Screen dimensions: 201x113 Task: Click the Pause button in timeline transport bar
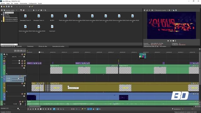pyautogui.click(x=38, y=109)
